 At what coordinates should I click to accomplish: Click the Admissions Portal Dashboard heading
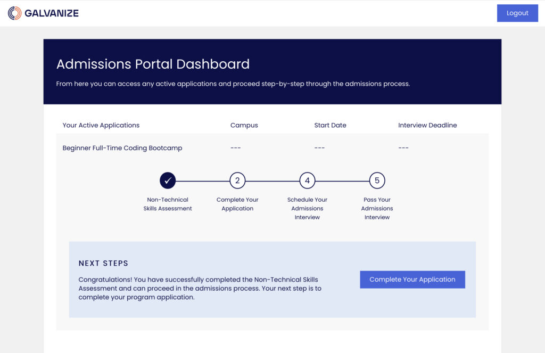click(x=153, y=64)
